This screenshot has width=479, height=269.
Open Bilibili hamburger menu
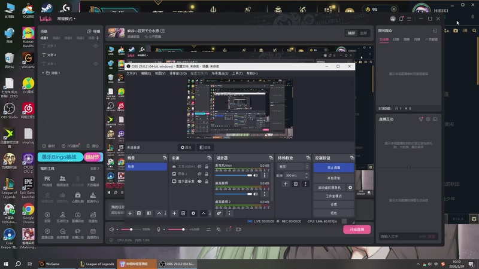tap(410, 19)
